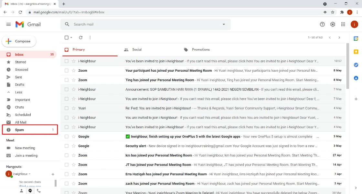
Task: Check the Zoom 'Ting has joined' email
Action: 67,80
